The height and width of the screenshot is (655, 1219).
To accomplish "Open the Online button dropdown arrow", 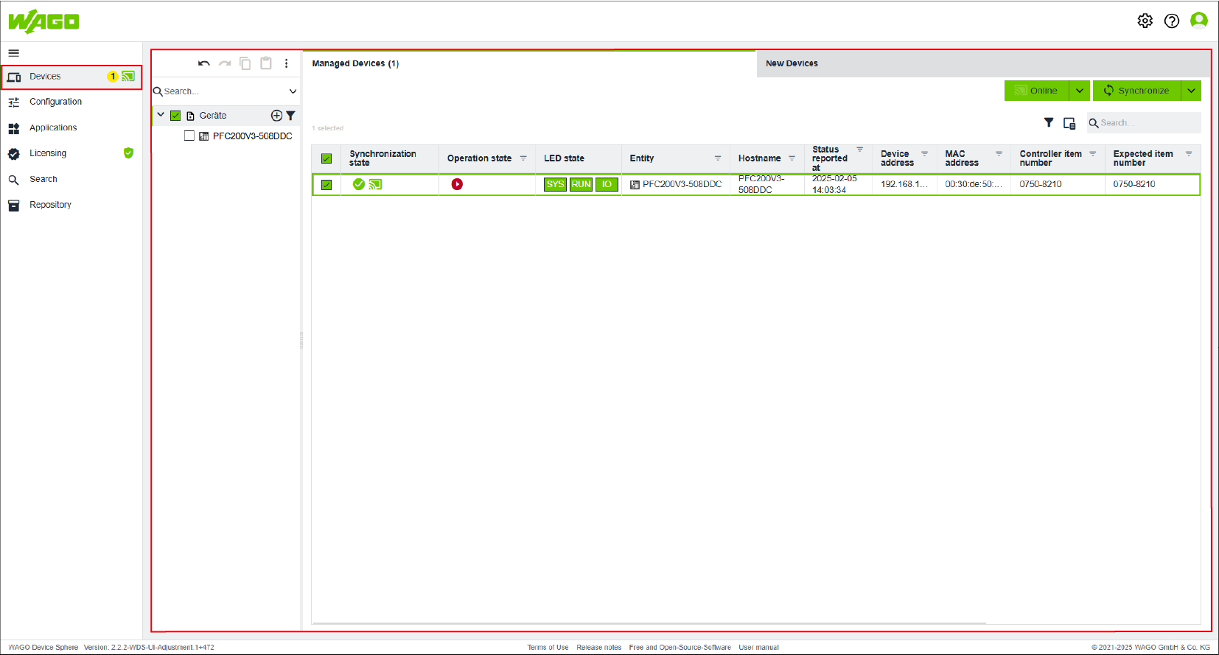I will 1080,91.
